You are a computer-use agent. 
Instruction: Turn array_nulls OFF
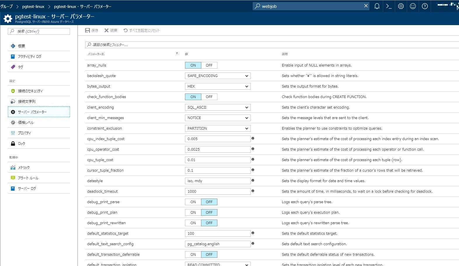(209, 65)
